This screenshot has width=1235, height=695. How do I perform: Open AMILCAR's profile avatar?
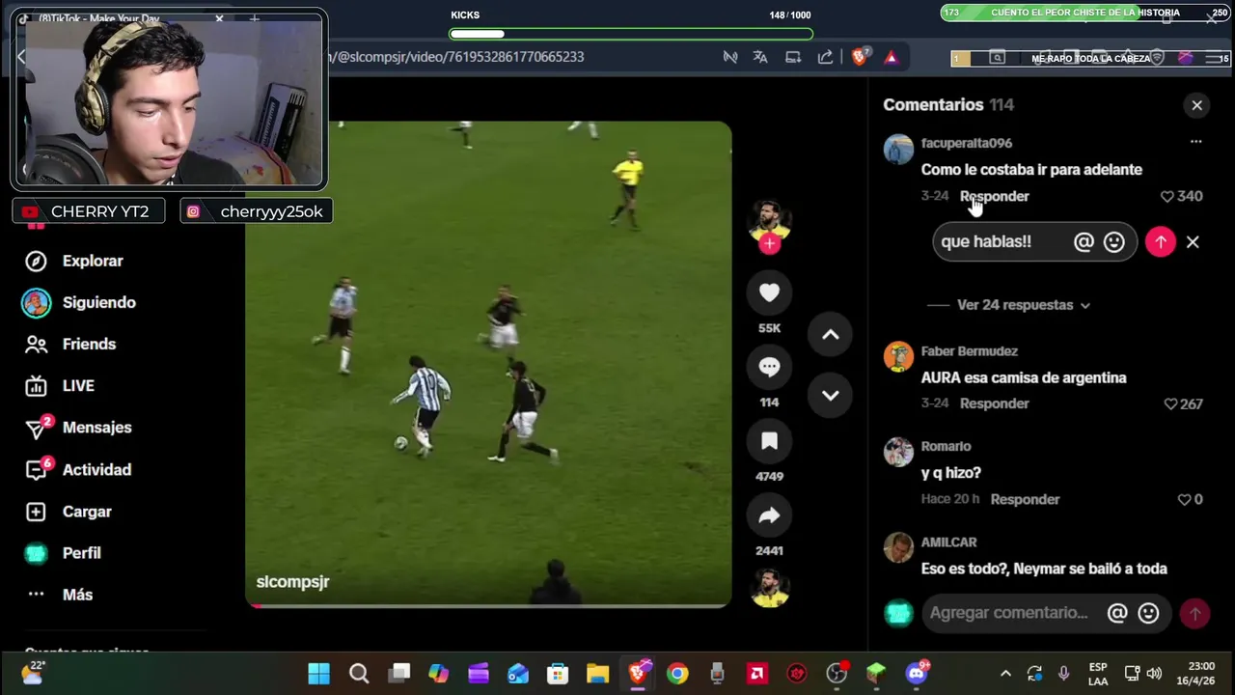898,547
